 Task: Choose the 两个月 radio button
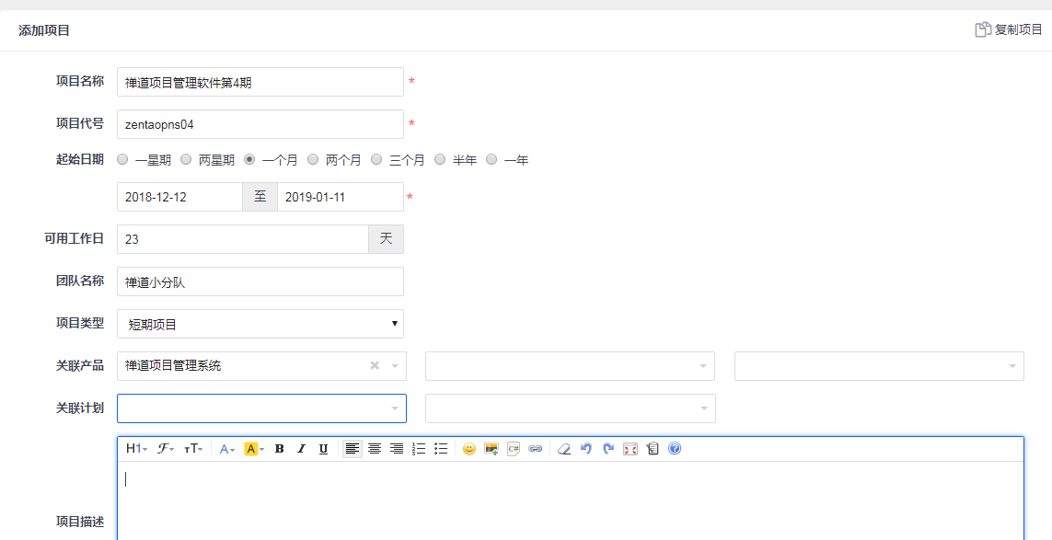(314, 160)
